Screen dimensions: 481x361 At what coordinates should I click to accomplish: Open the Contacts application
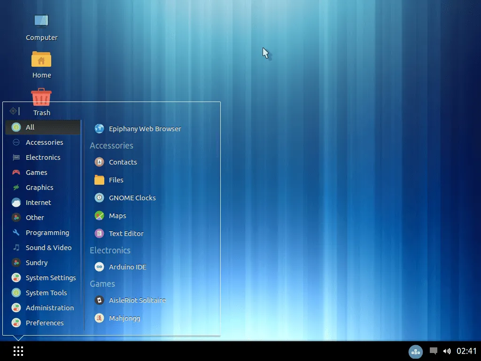tap(122, 162)
